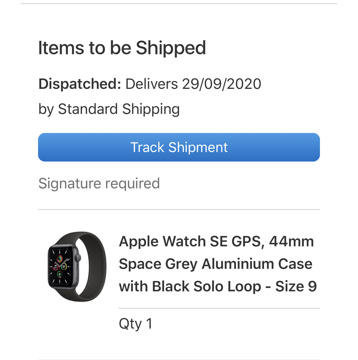Click the Qty 1 quantity text
Viewport: 358px width, 360px height.
(135, 324)
